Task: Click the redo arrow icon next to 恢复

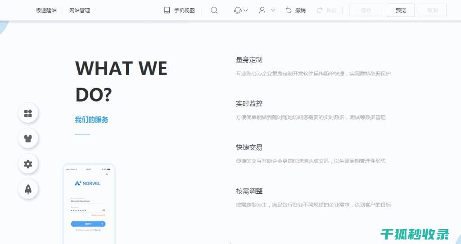Action: [319, 10]
